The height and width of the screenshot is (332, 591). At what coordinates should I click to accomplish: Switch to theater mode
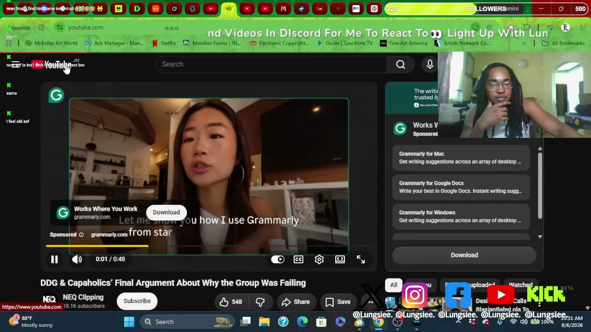click(340, 259)
